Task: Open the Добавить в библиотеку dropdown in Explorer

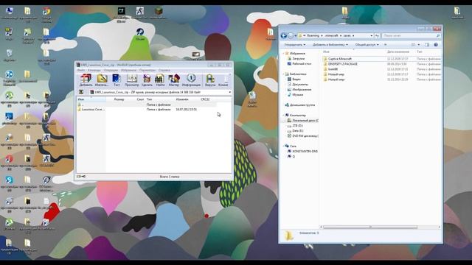Action: point(330,44)
